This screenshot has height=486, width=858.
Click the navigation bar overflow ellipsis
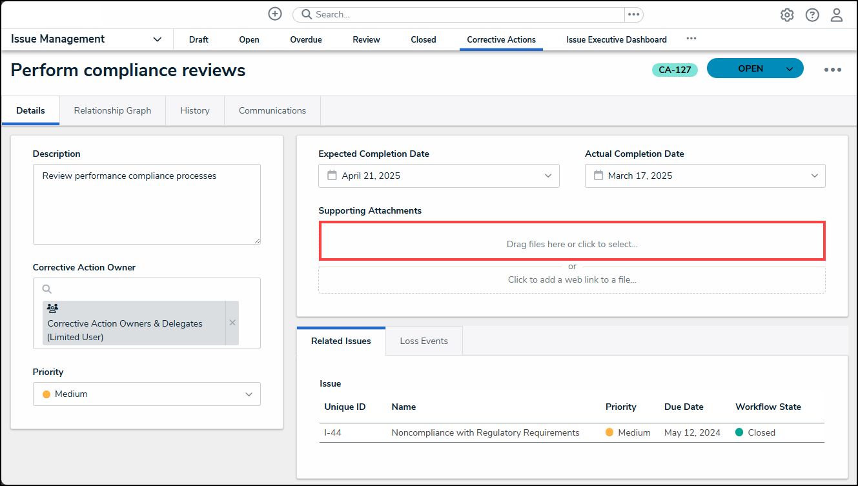[691, 39]
